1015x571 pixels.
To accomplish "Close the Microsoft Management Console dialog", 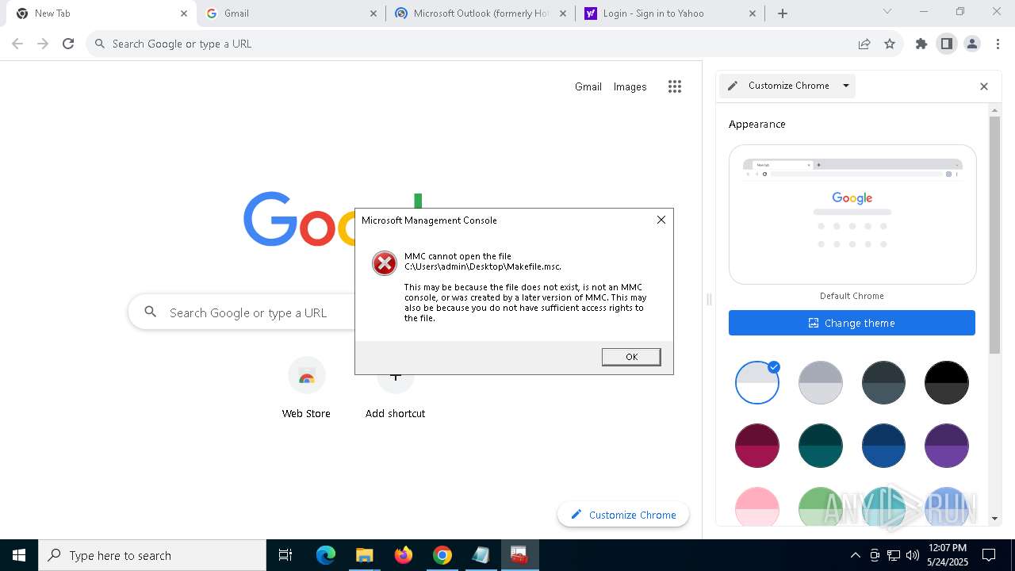I will click(661, 220).
